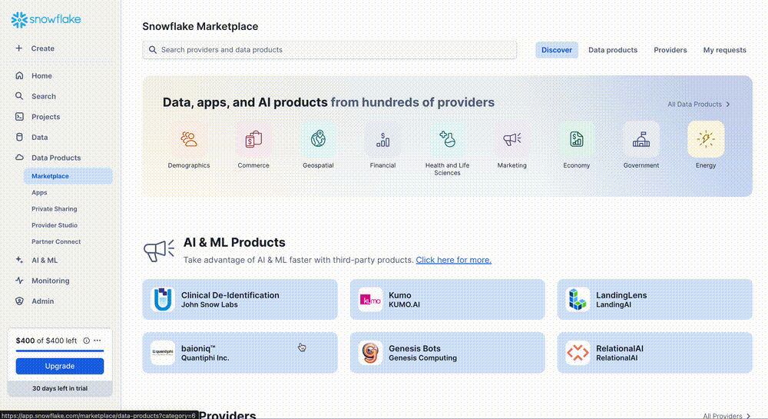The height and width of the screenshot is (419, 768).
Task: Click the Admin label in sidebar
Action: [42, 301]
